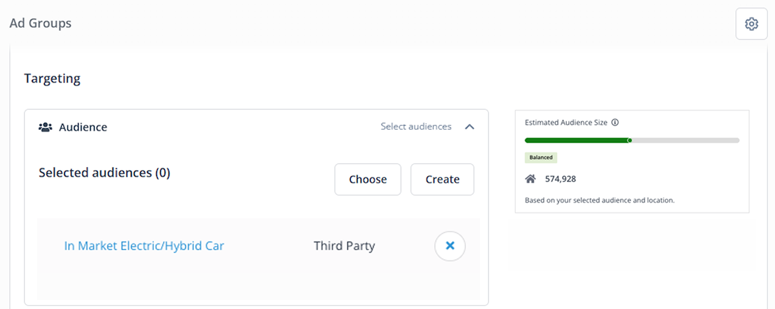Click the audience size bar marker dot

coord(630,140)
